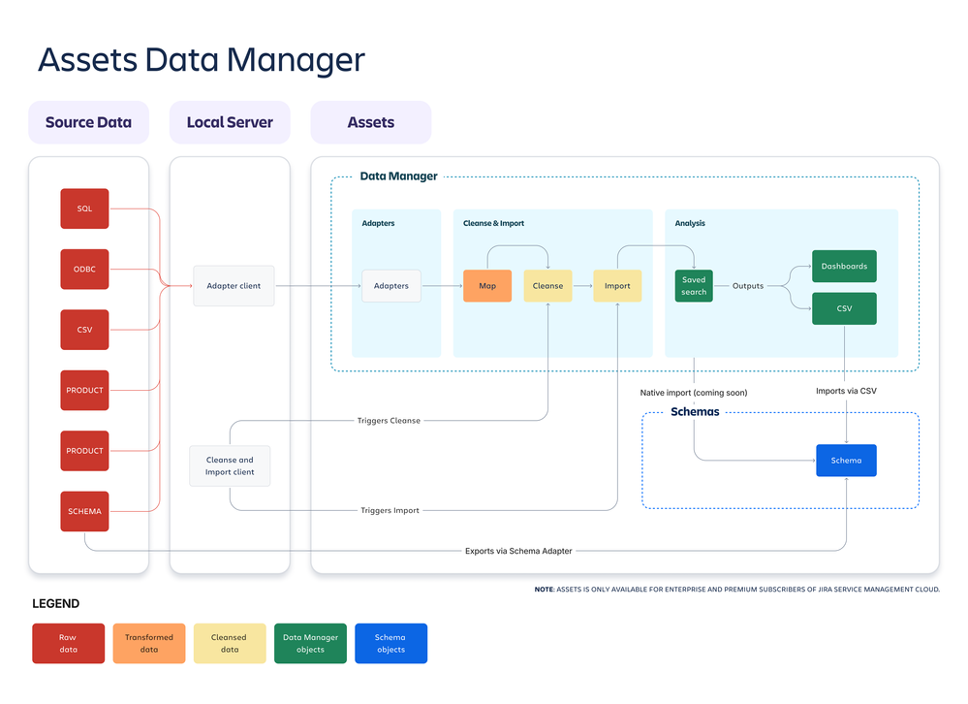Select the Cleanse step
This screenshot has width=968, height=704.
[x=547, y=285]
